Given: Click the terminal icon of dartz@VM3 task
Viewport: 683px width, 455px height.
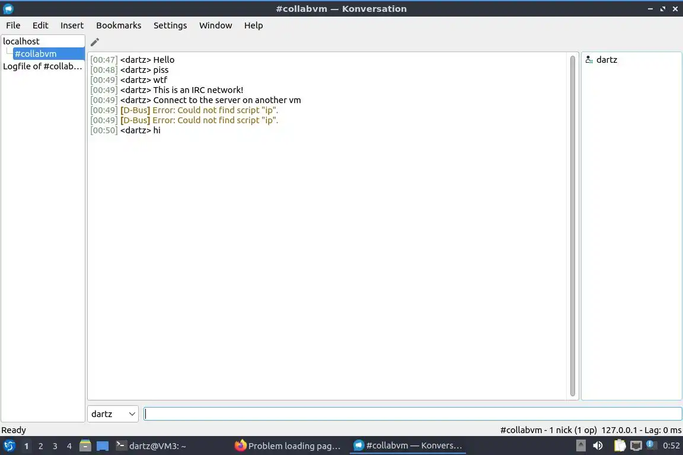Looking at the screenshot, I should click(121, 446).
